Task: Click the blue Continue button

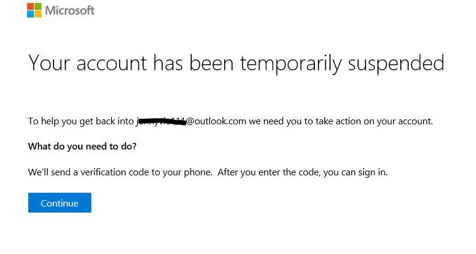Action: [x=59, y=202]
